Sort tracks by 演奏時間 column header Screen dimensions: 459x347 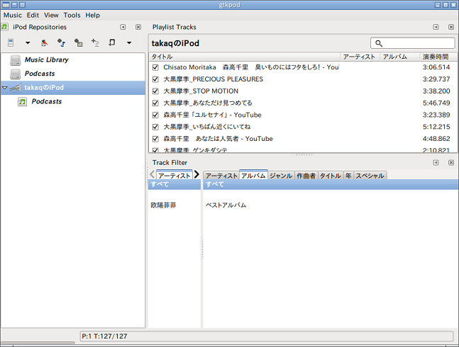pyautogui.click(x=438, y=57)
